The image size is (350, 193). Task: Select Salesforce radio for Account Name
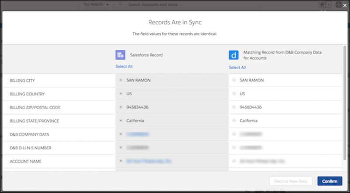[x=121, y=161]
